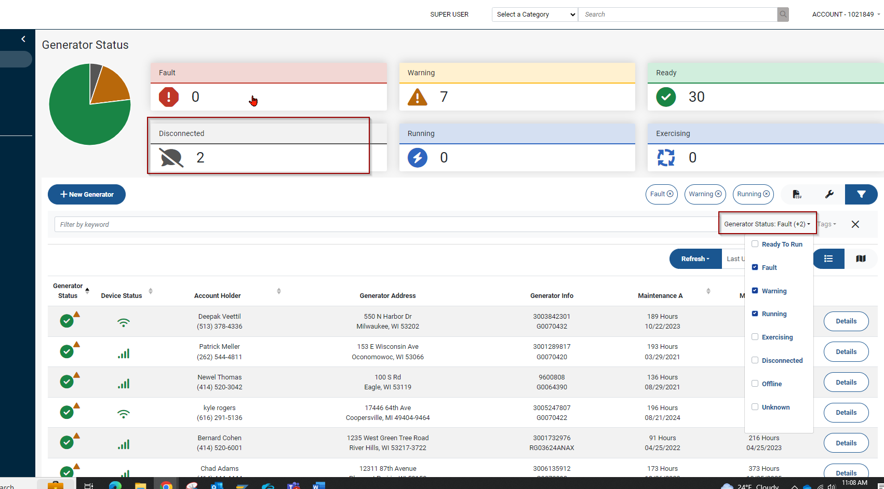This screenshot has height=489, width=884.
Task: Click Deepak Veettil's WiFi device status icon
Action: point(124,322)
